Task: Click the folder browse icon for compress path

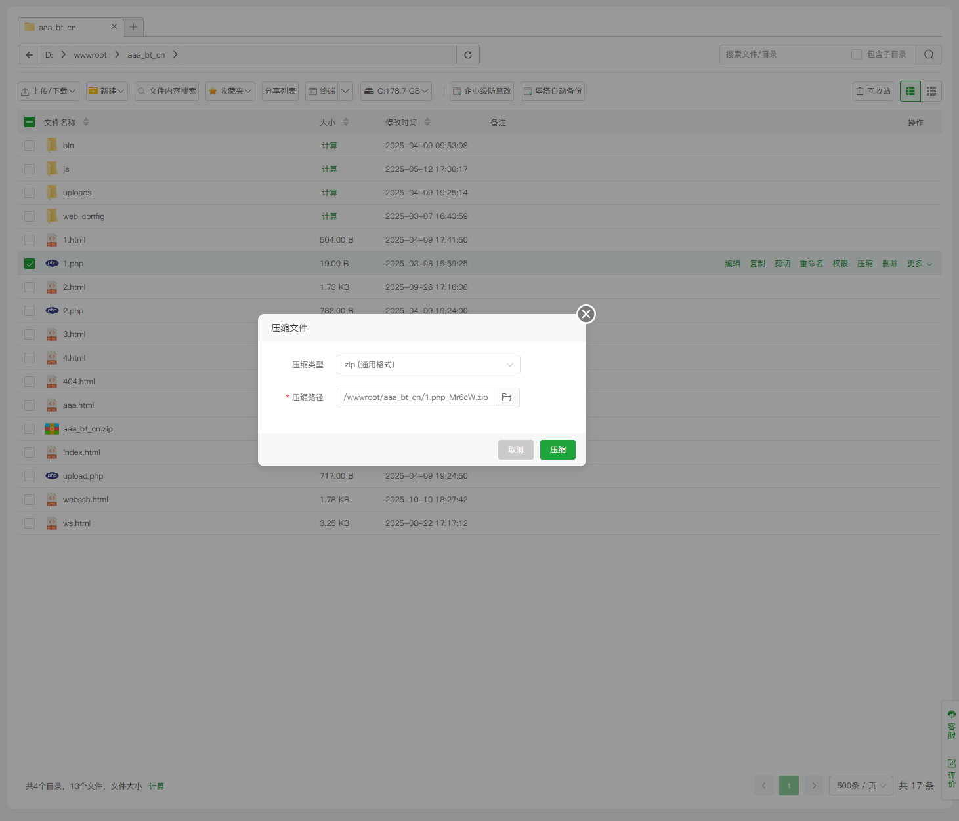Action: tap(507, 397)
